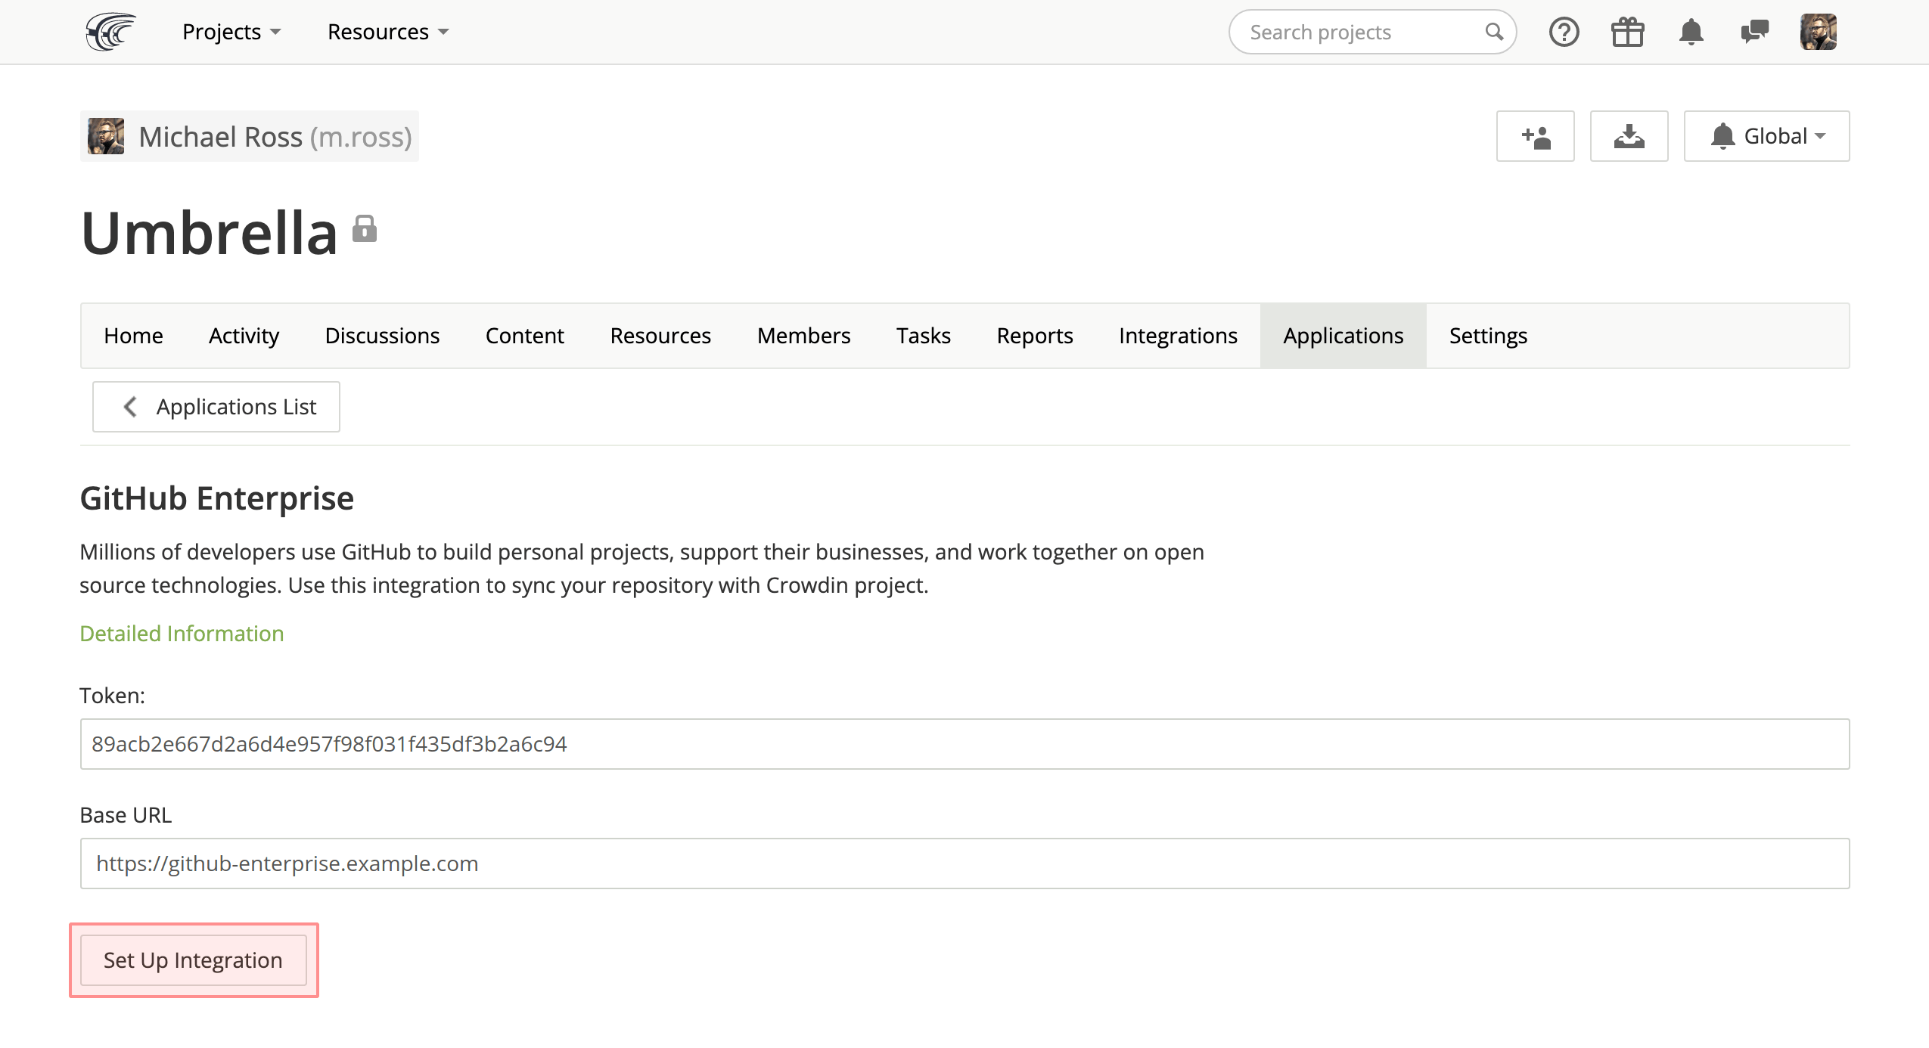Click the GitHub Enterprise heading
The width and height of the screenshot is (1929, 1048).
pos(217,499)
